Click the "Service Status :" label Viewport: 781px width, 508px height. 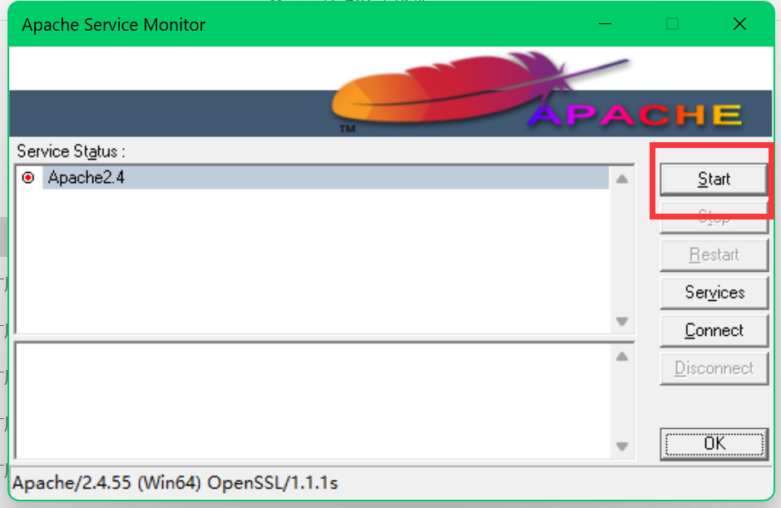[71, 151]
